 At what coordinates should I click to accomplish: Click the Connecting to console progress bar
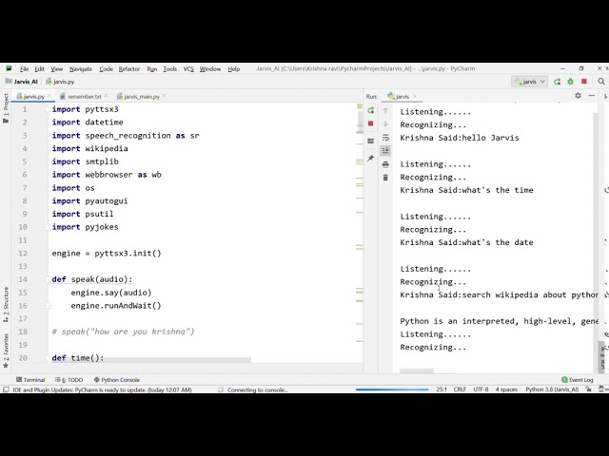(392, 389)
